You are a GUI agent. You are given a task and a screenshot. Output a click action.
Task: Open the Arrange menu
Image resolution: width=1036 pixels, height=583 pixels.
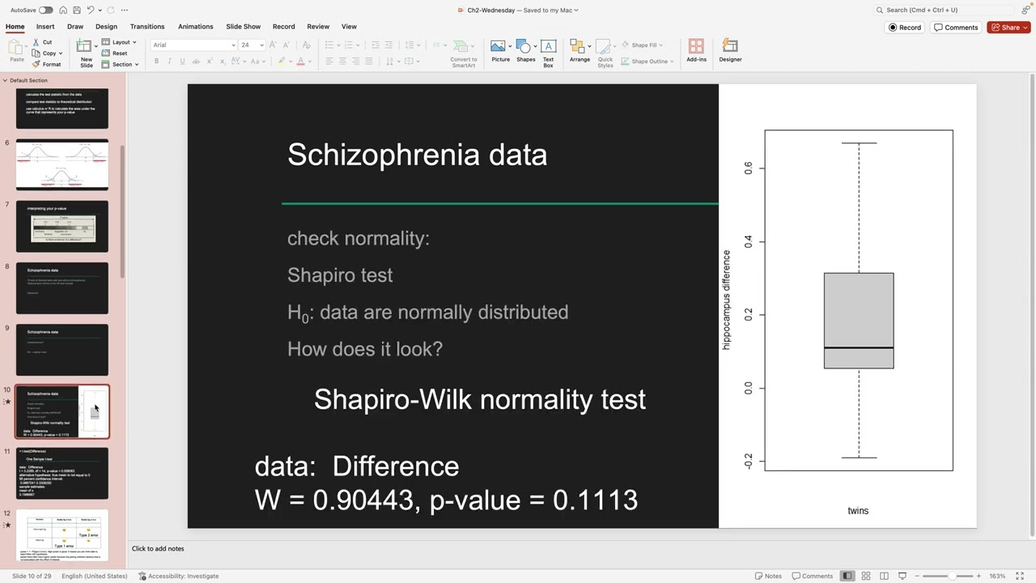tap(580, 52)
